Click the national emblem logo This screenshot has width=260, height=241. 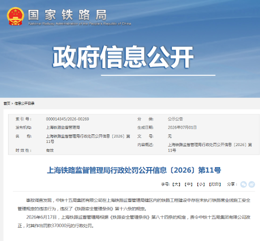[x=15, y=16]
